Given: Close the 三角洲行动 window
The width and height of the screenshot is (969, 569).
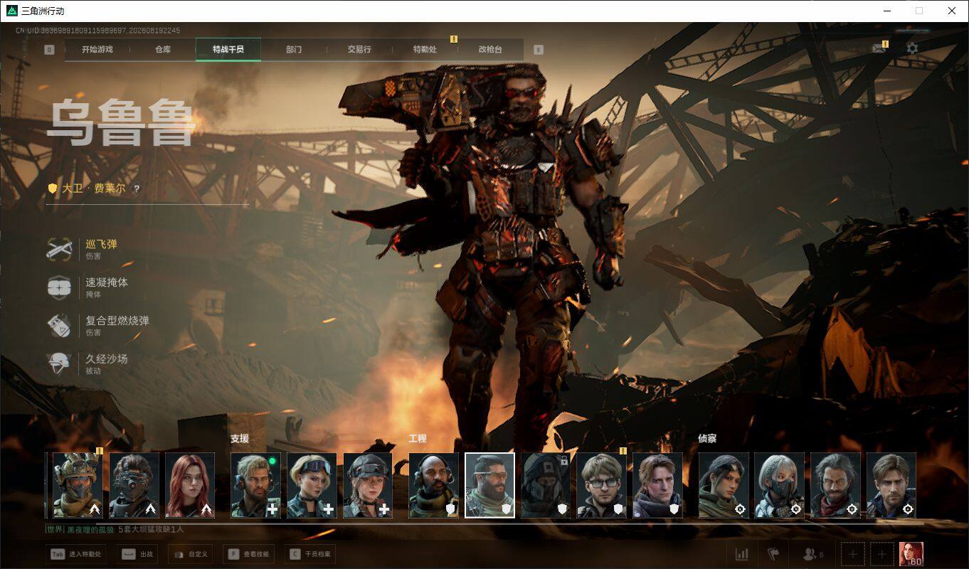Looking at the screenshot, I should point(952,11).
